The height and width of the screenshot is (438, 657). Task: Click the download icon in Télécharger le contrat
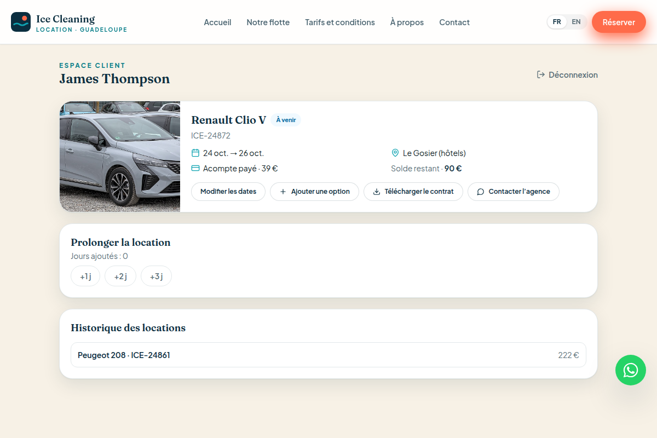(377, 192)
